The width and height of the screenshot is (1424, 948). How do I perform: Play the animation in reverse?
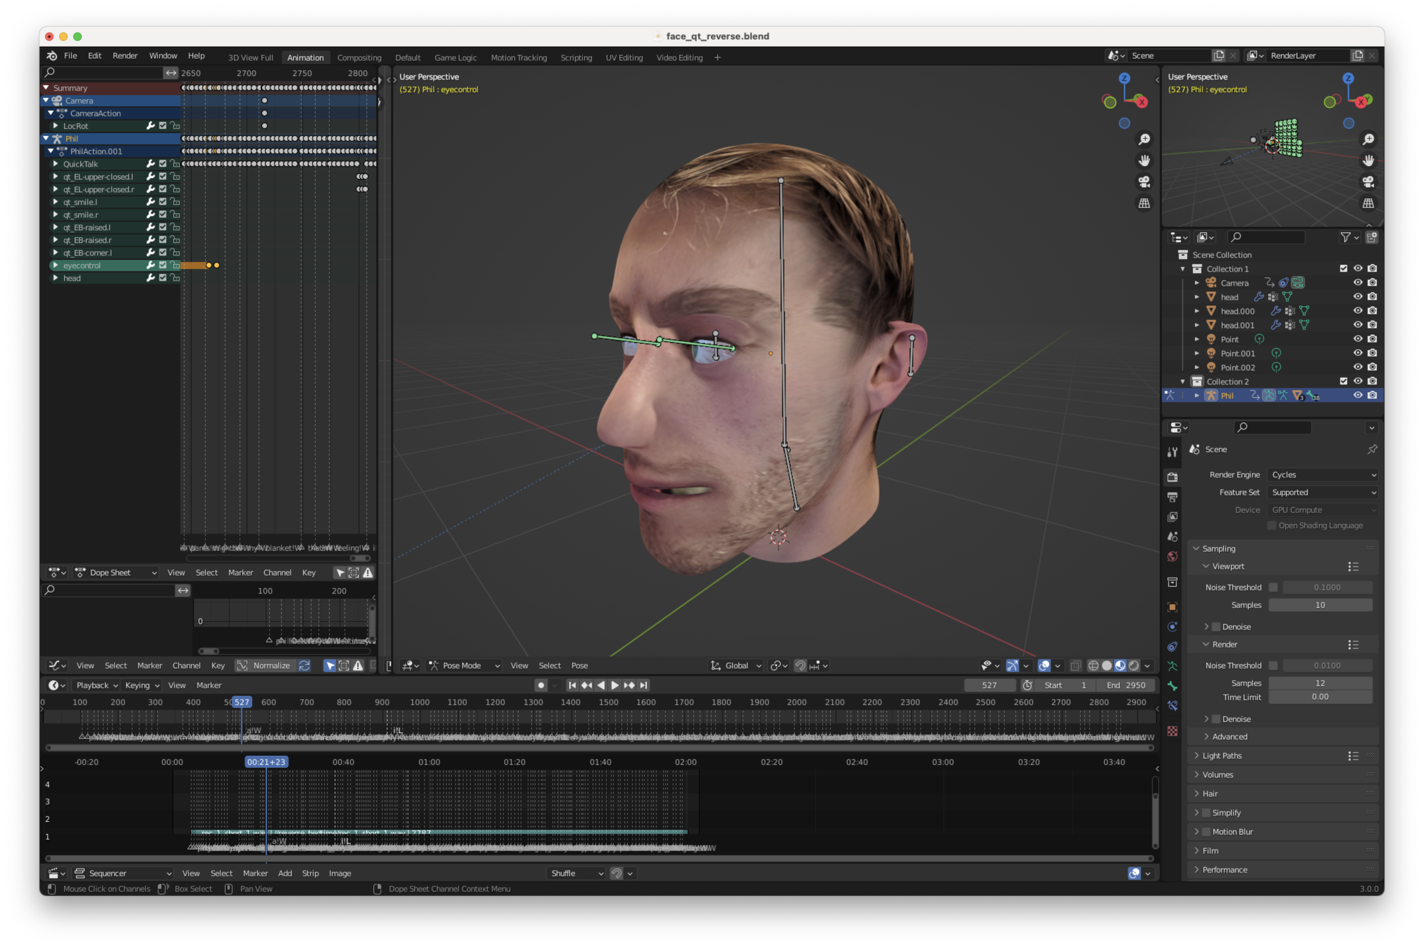coord(600,685)
